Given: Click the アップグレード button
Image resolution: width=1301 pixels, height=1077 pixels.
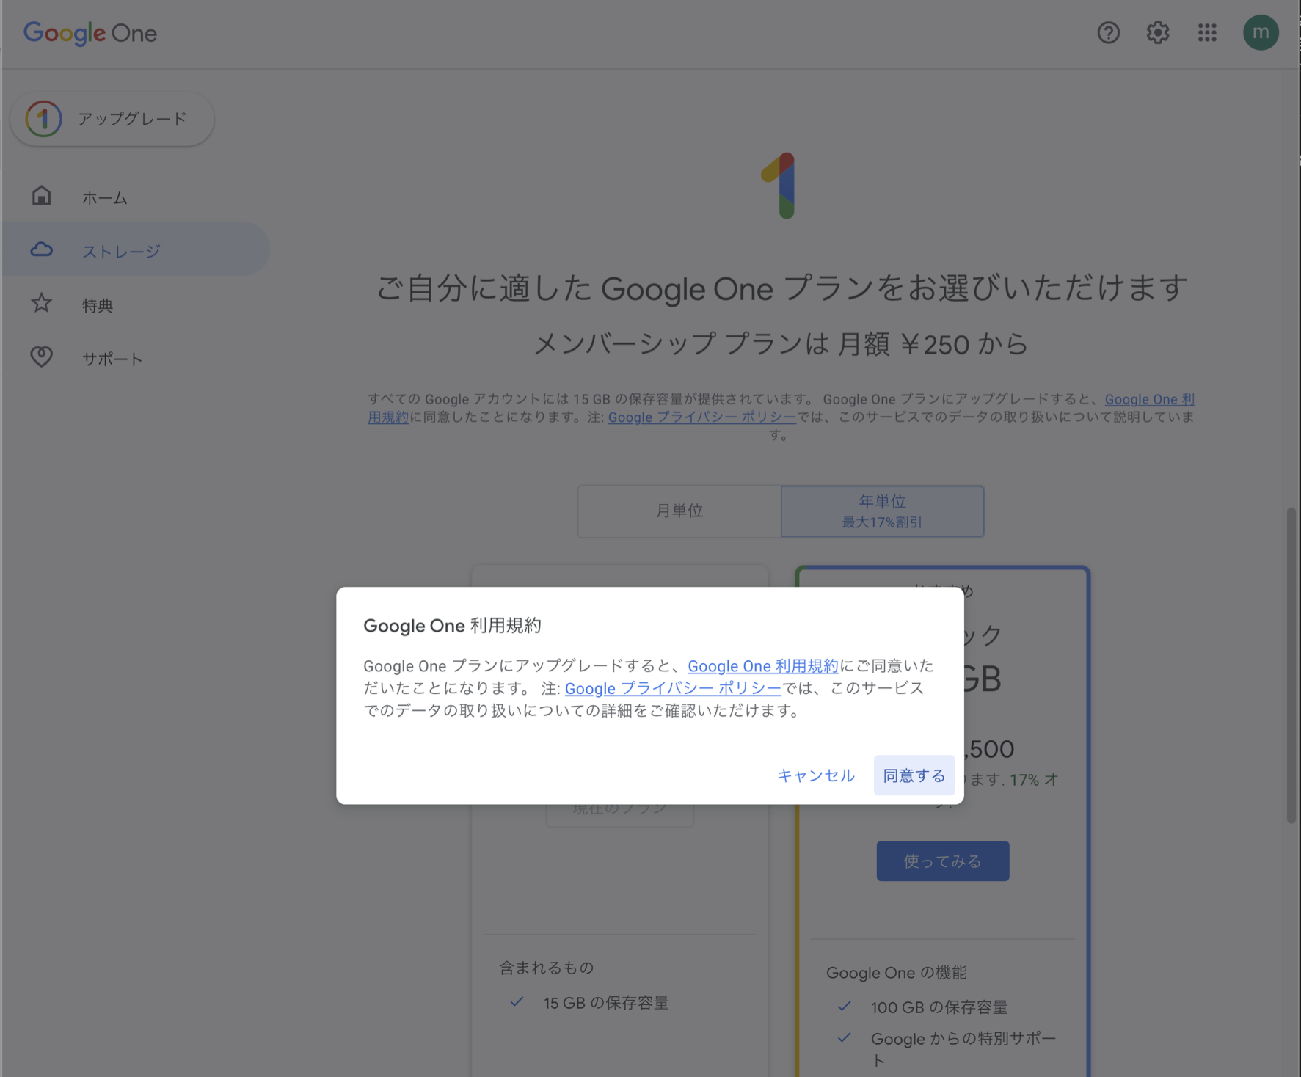Looking at the screenshot, I should click(x=112, y=119).
